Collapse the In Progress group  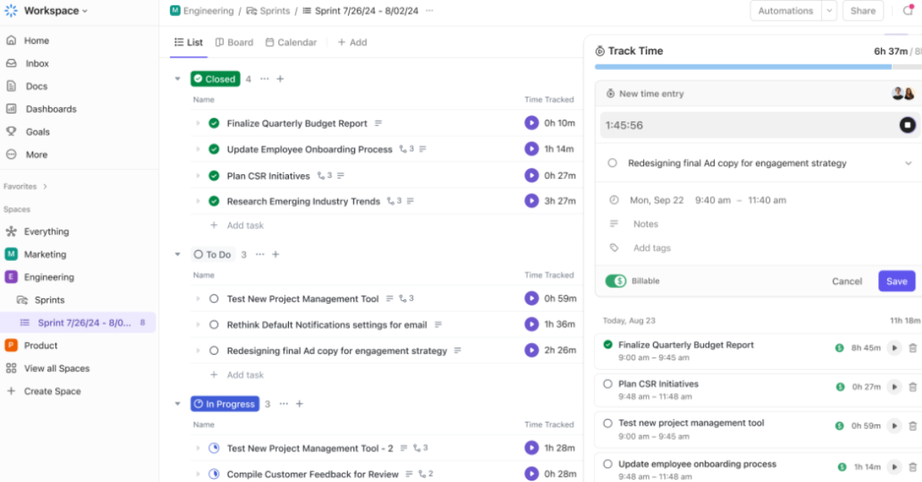point(177,404)
